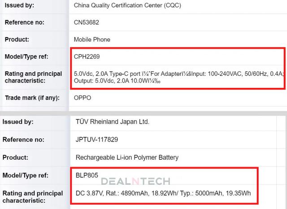Click the Model/Type ref label beside BLP805
Image resolution: width=287 pixels, height=209 pixels.
26,175
